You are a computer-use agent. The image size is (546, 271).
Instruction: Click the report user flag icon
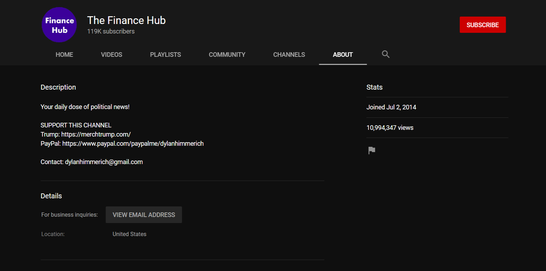click(372, 151)
